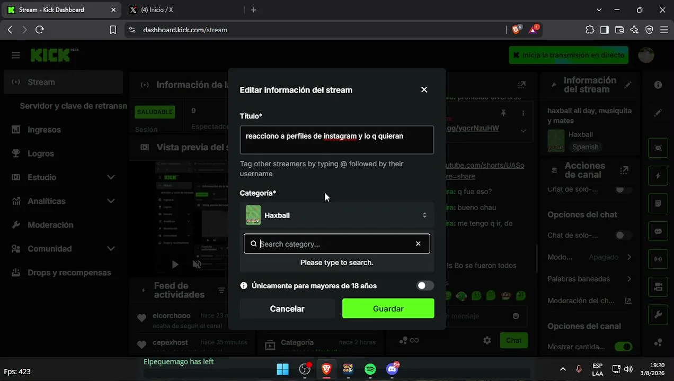This screenshot has width=674, height=381.
Task: Select Stream in the sidebar
Action: (x=64, y=82)
